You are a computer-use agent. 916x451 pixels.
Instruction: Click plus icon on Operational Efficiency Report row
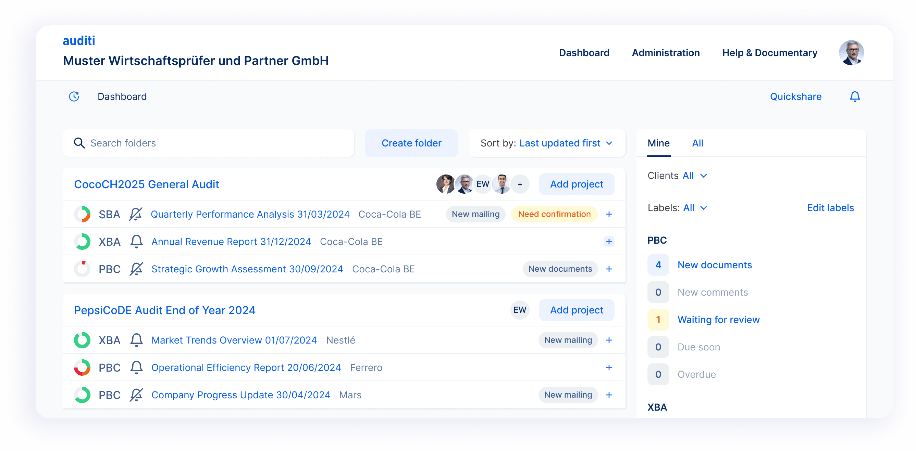point(609,368)
